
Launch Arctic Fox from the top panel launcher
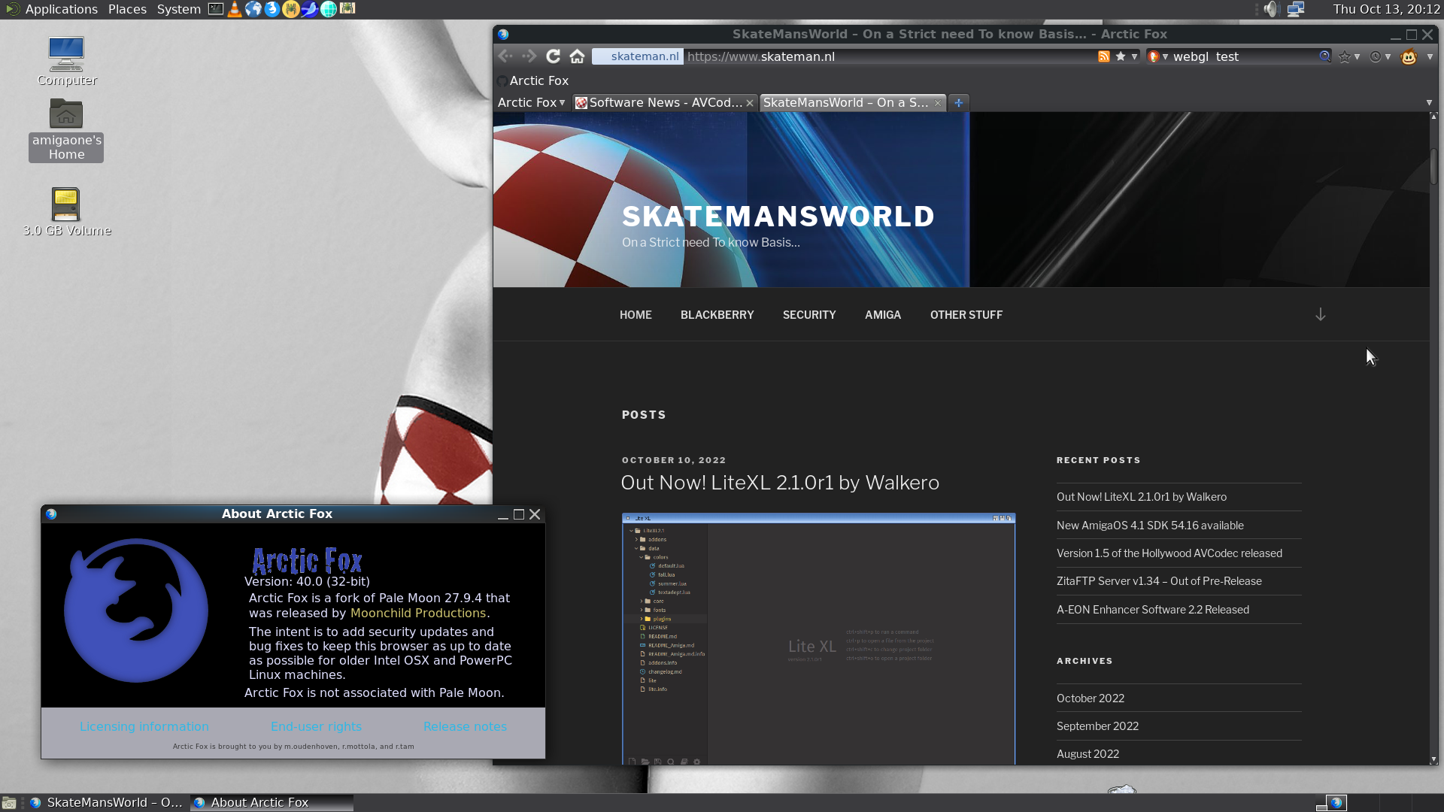[x=272, y=9]
